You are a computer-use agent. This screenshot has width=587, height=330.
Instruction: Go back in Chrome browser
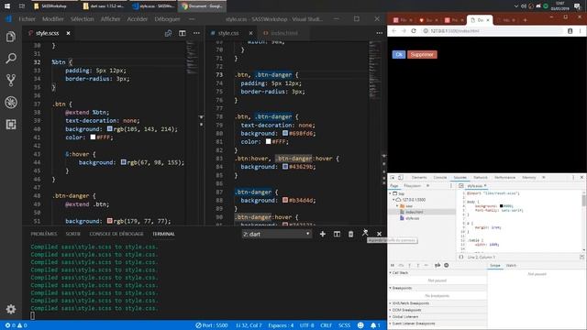coord(394,30)
